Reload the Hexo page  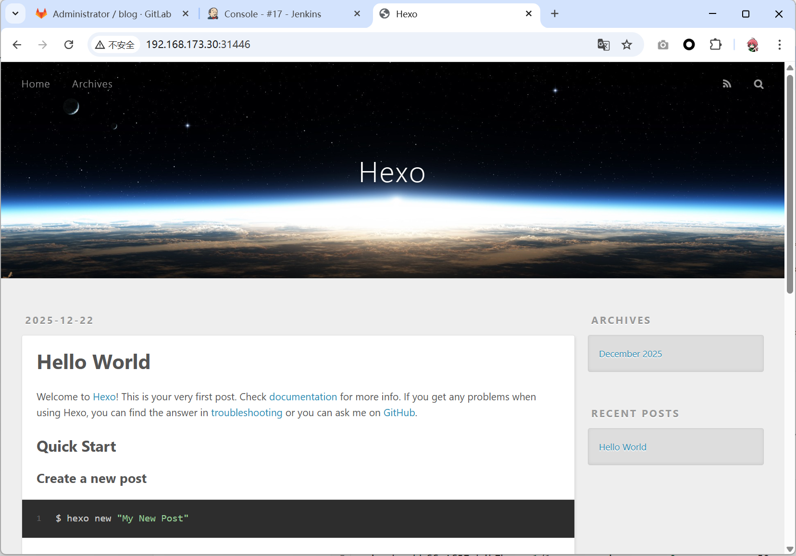(69, 45)
